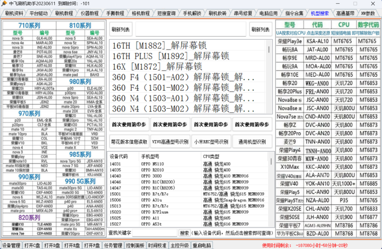Click the 设备代码 column header
The image size is (382, 249).
[124, 156]
